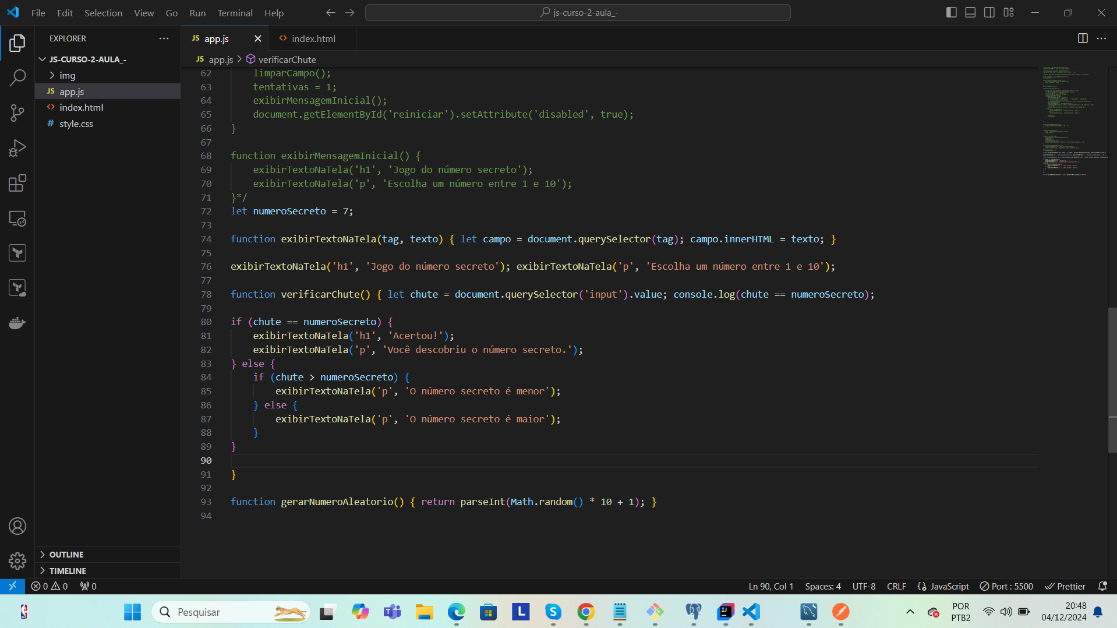The image size is (1117, 628).
Task: Open the Run and Debug view
Action: (17, 148)
